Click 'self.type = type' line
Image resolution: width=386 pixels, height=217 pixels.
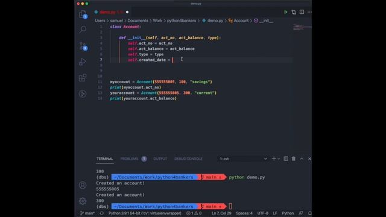(146, 54)
